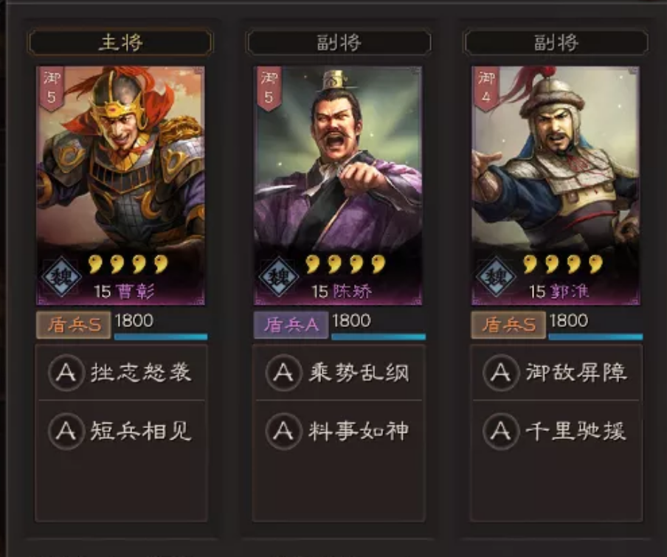This screenshot has height=557, width=667.
Task: Click the A grade icon beside 挫志怒袭
Action: [x=66, y=373]
